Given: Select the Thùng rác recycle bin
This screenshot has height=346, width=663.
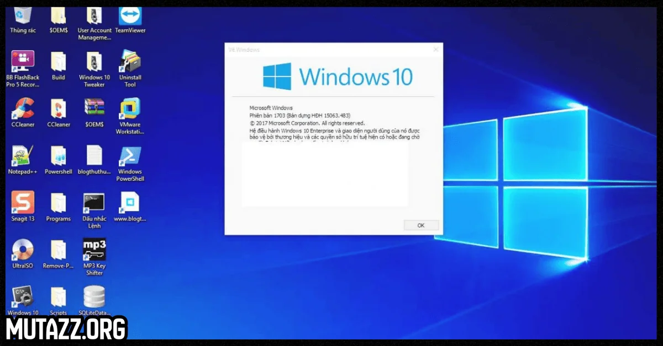Looking at the screenshot, I should click(23, 17).
